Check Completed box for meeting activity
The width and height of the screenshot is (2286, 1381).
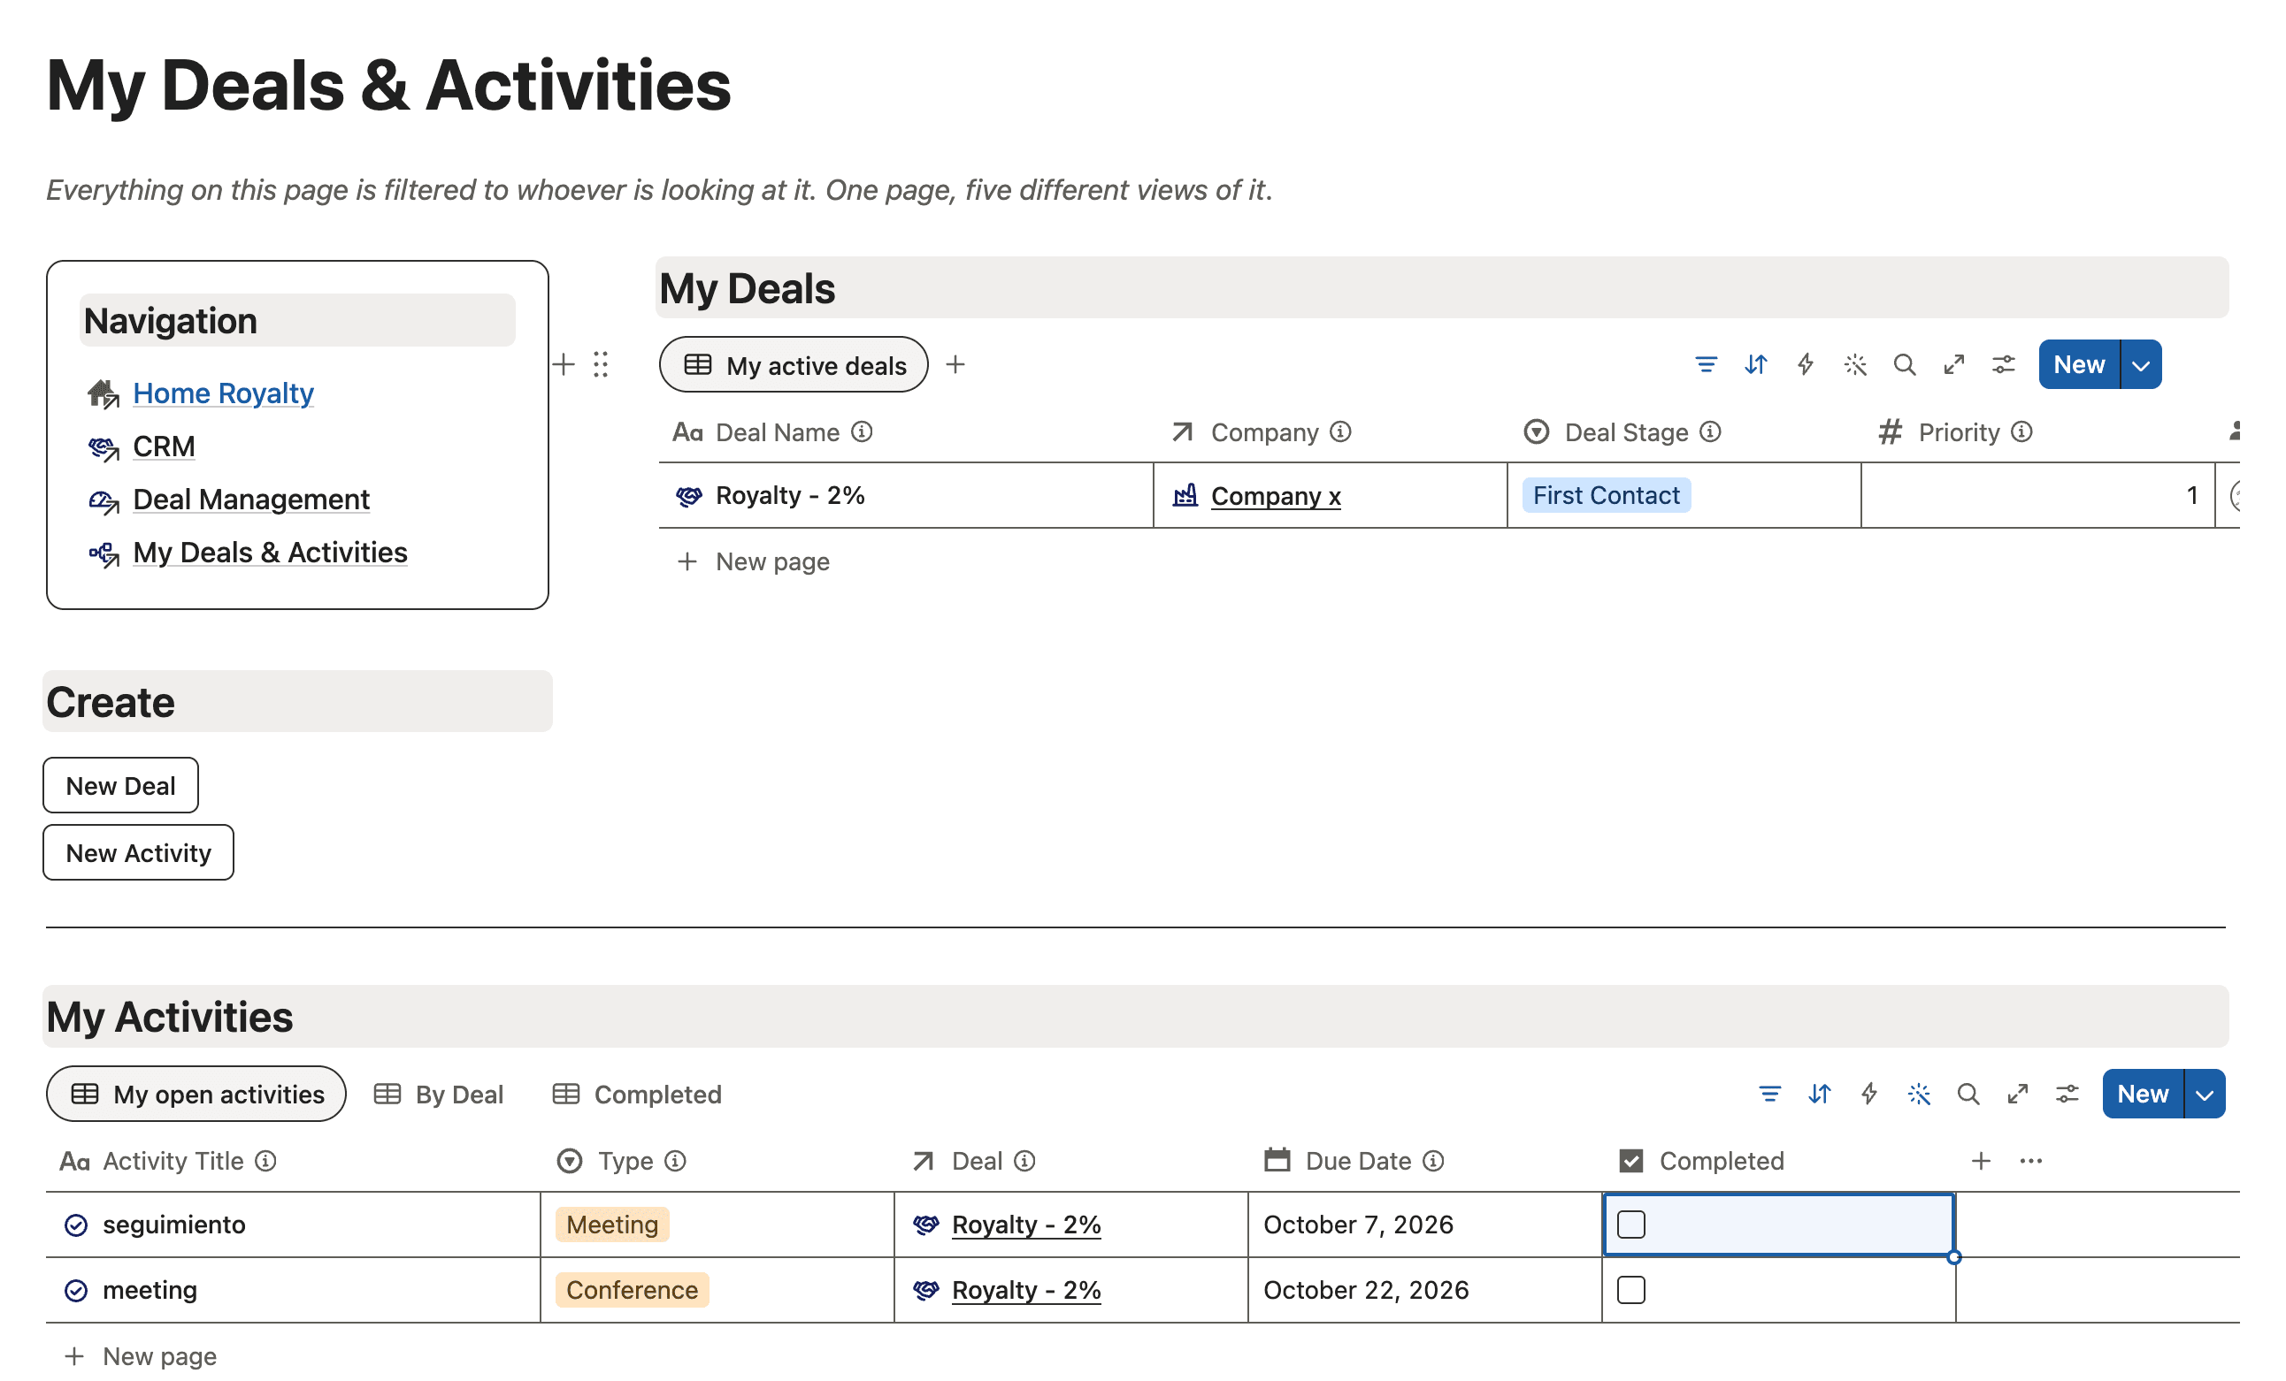(x=1630, y=1289)
